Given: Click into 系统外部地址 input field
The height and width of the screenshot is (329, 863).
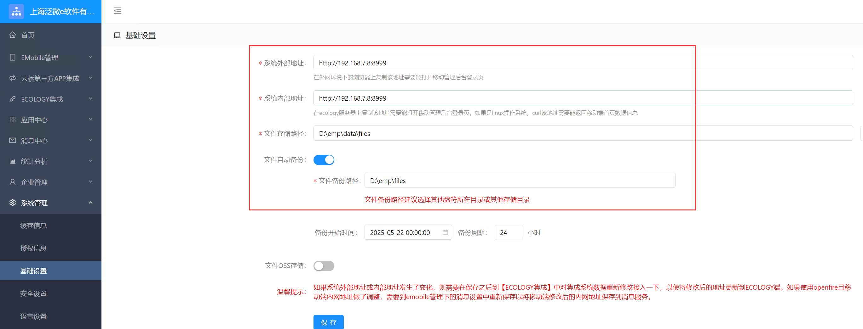Looking at the screenshot, I should (583, 63).
